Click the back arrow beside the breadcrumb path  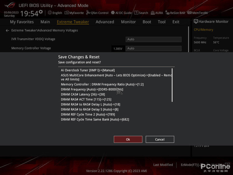point(8,31)
